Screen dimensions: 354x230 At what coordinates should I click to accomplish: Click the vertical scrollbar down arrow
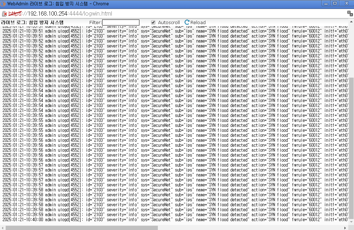[x=351, y=222]
